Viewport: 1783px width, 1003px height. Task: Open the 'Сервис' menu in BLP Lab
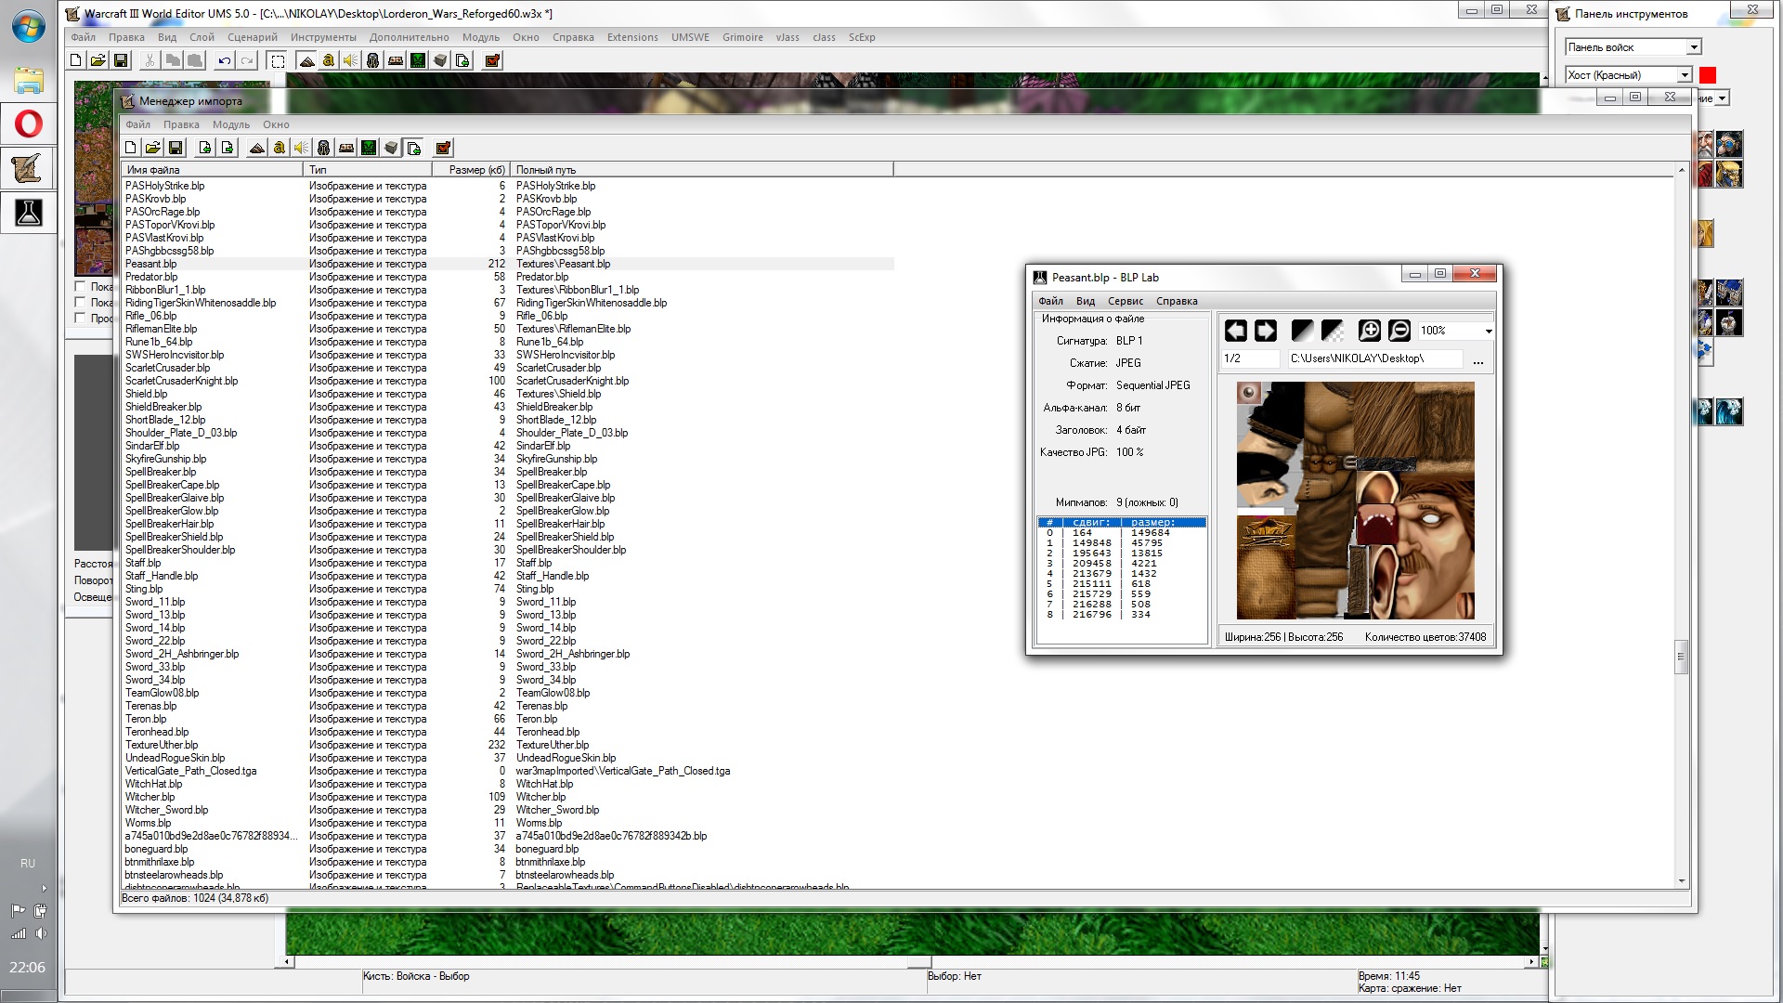[x=1125, y=301]
